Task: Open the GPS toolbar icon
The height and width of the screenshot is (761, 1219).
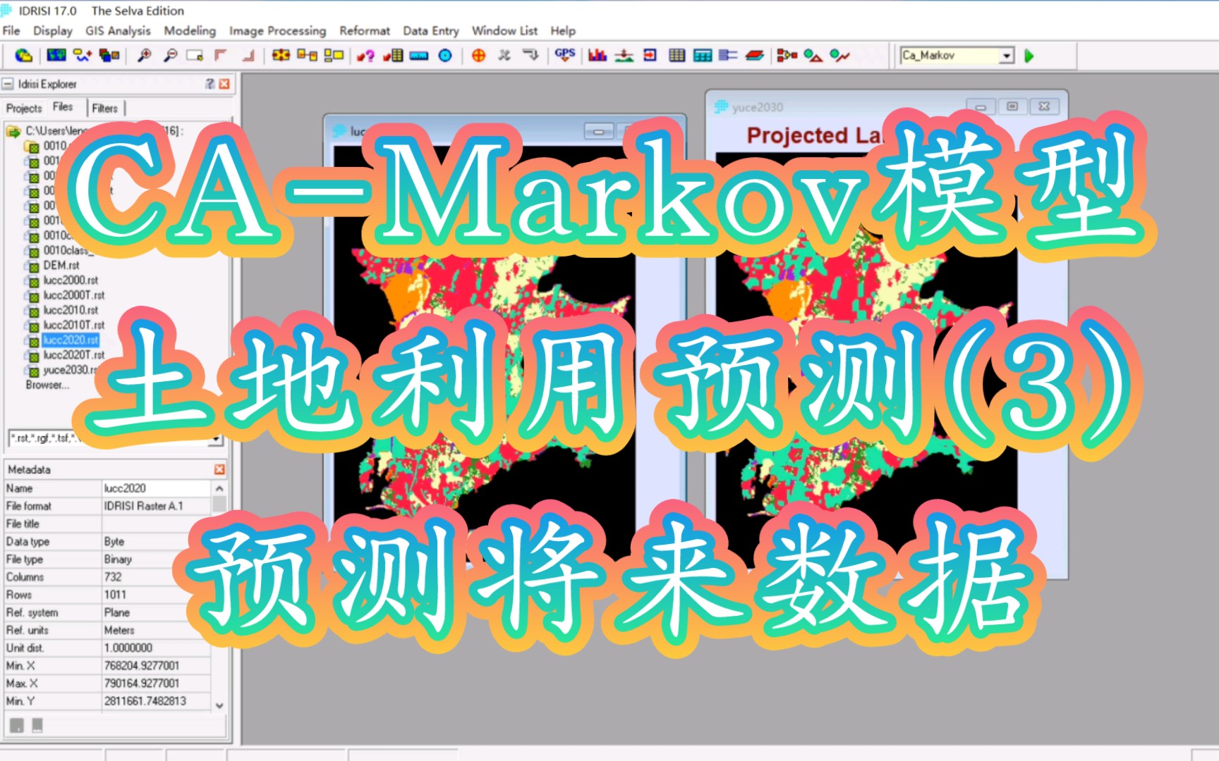Action: pos(565,55)
